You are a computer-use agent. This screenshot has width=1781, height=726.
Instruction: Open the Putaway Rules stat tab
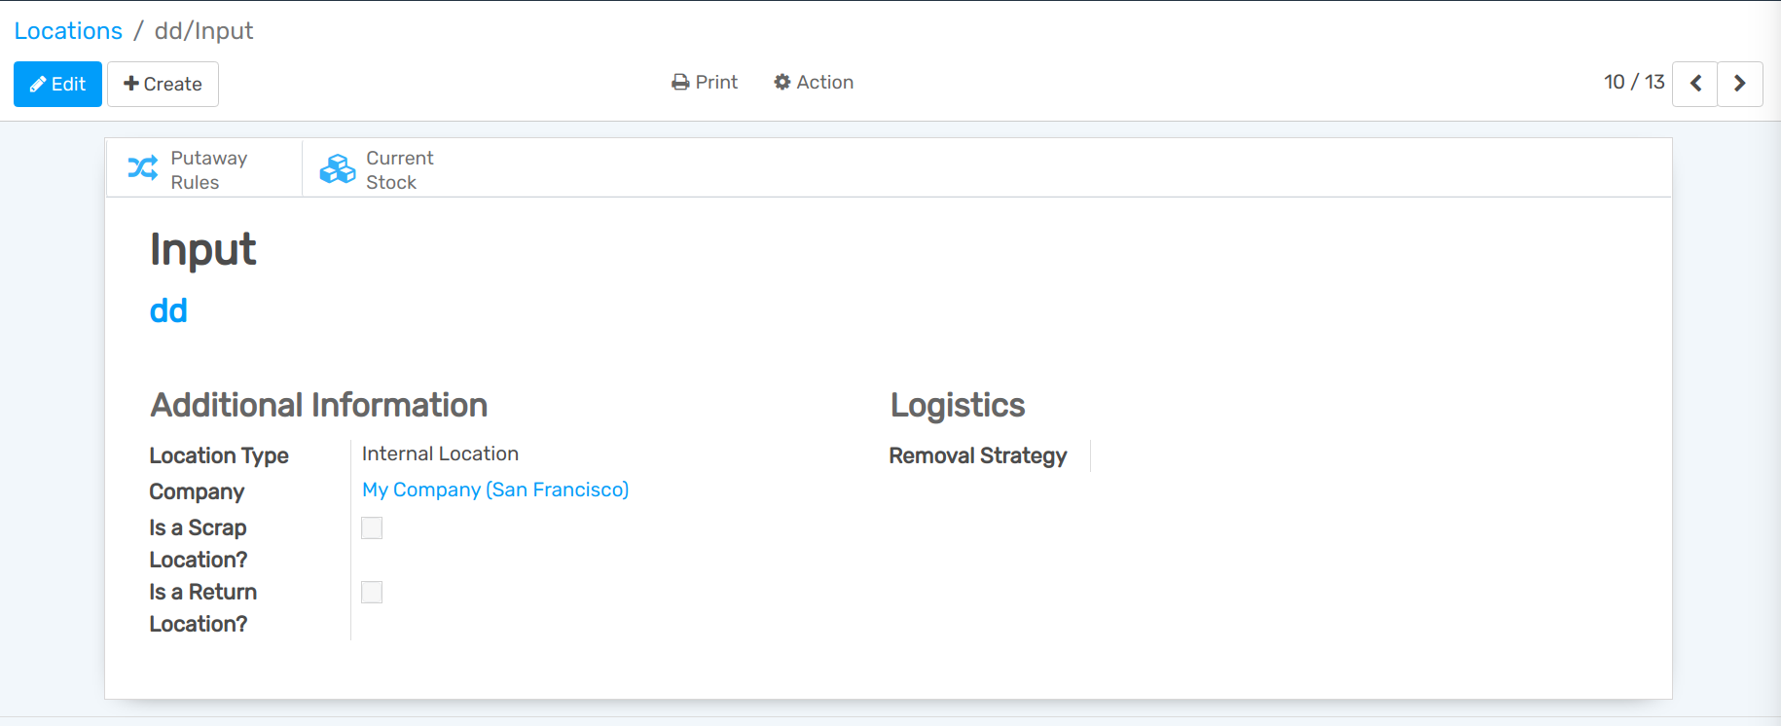[204, 169]
